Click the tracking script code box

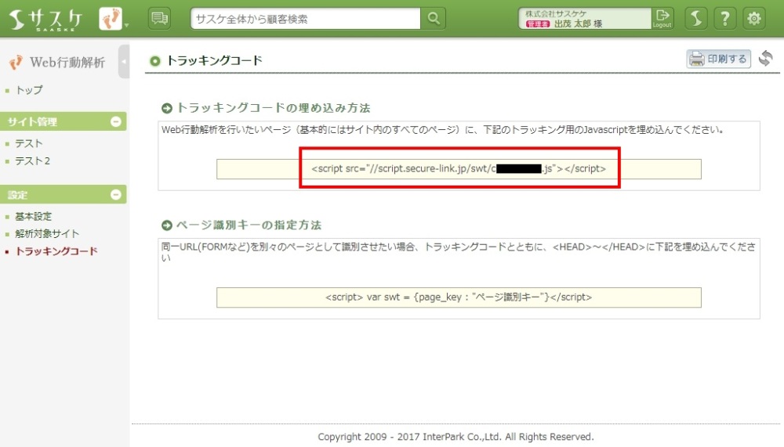(x=459, y=169)
